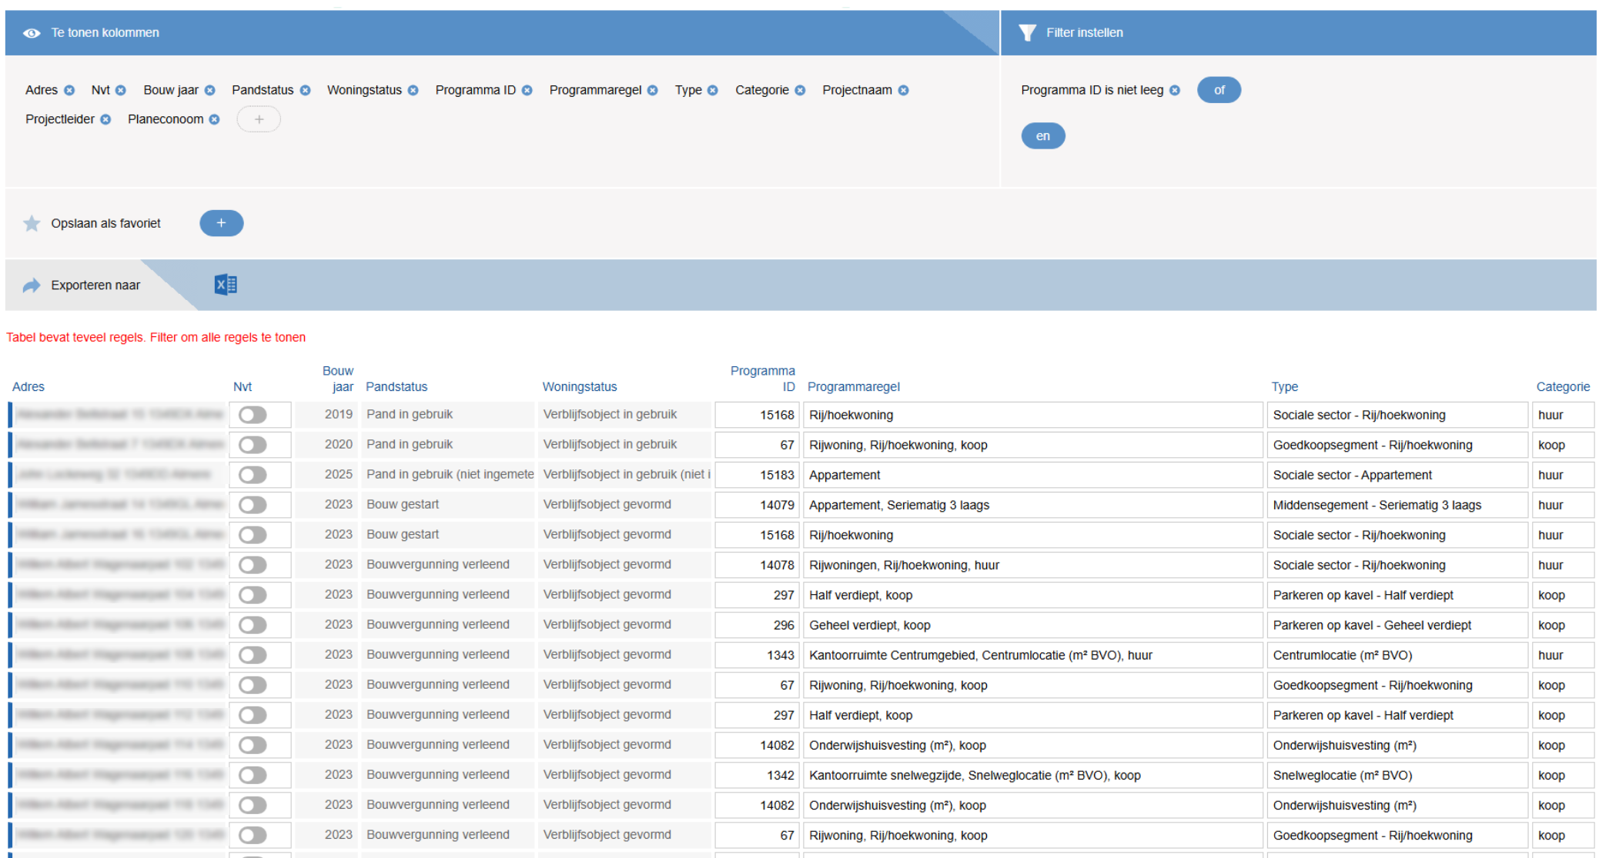Sort table by the Woningstatus column header
This screenshot has height=858, width=1599.
pyautogui.click(x=579, y=386)
